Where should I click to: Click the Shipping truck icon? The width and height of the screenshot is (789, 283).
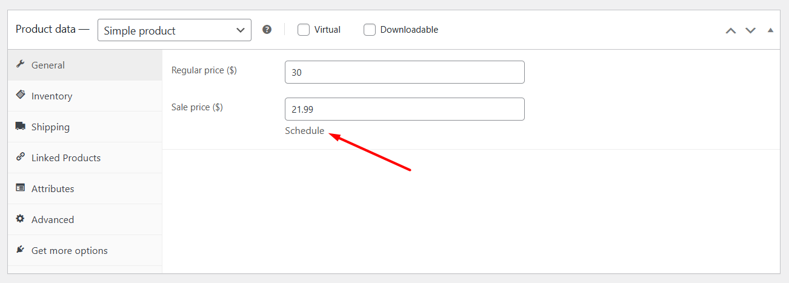click(x=21, y=126)
